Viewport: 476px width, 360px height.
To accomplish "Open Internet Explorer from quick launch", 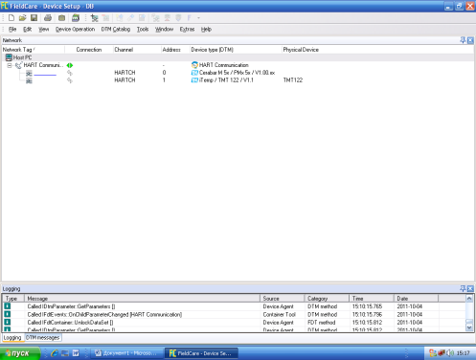I will click(55, 353).
